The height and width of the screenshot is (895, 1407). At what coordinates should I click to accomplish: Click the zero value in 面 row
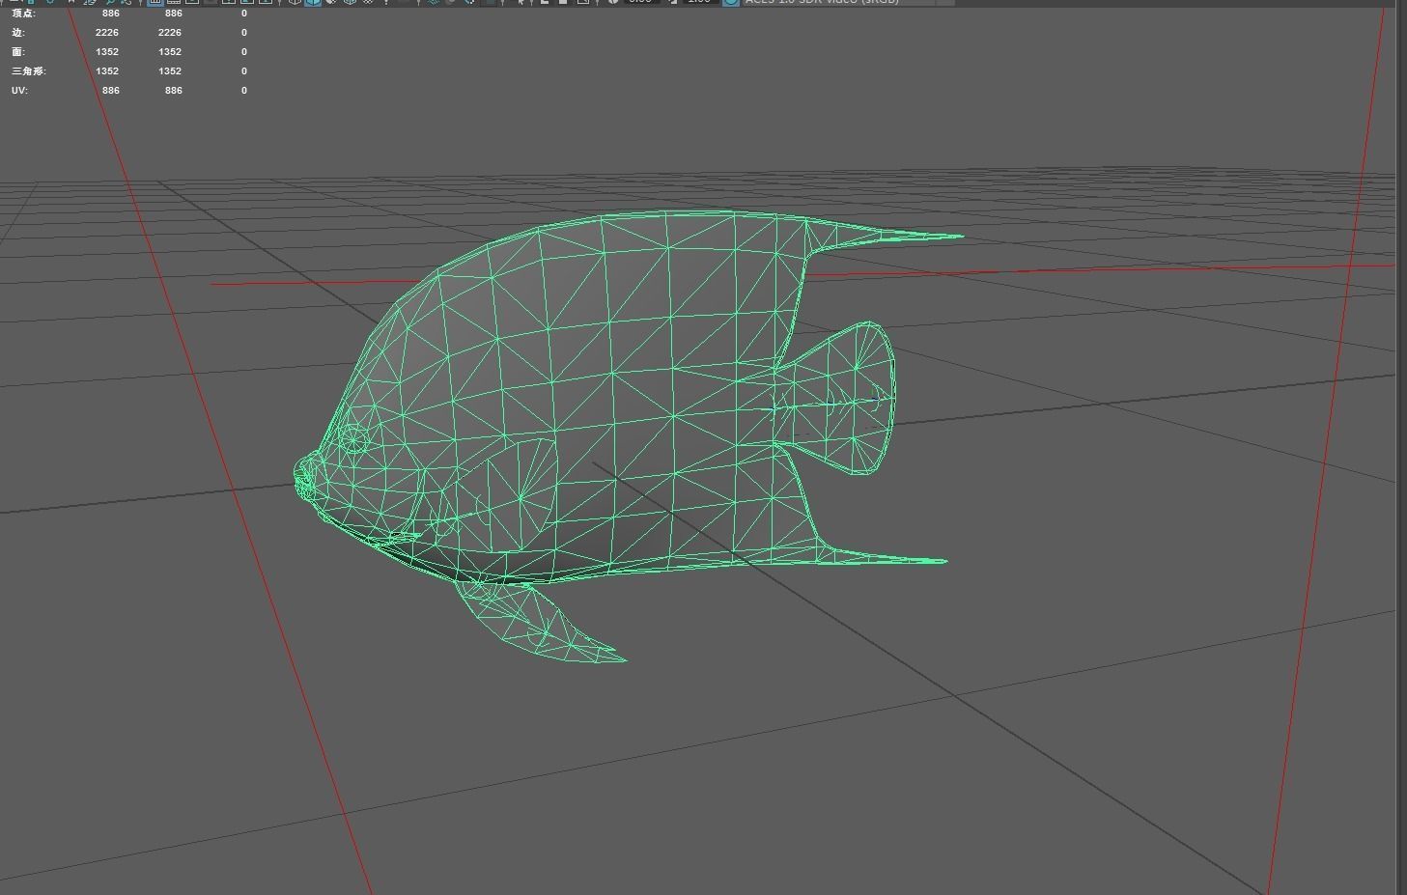[244, 52]
